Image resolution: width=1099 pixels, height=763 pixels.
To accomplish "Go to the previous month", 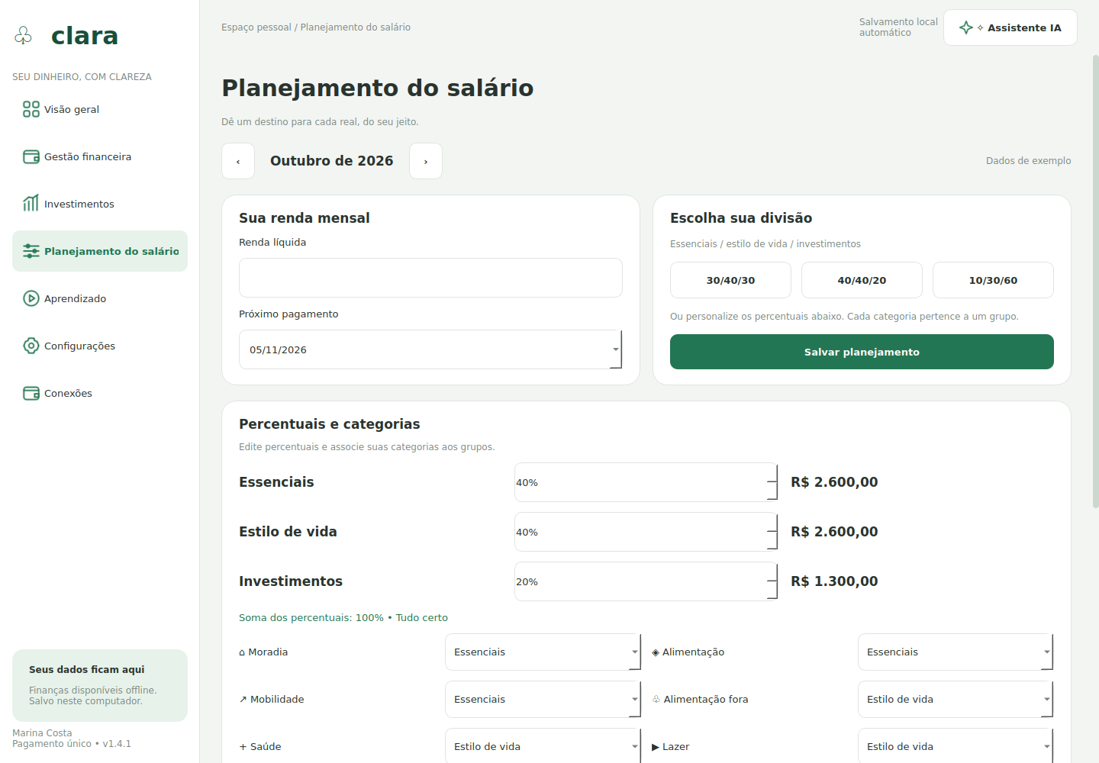I will click(238, 161).
